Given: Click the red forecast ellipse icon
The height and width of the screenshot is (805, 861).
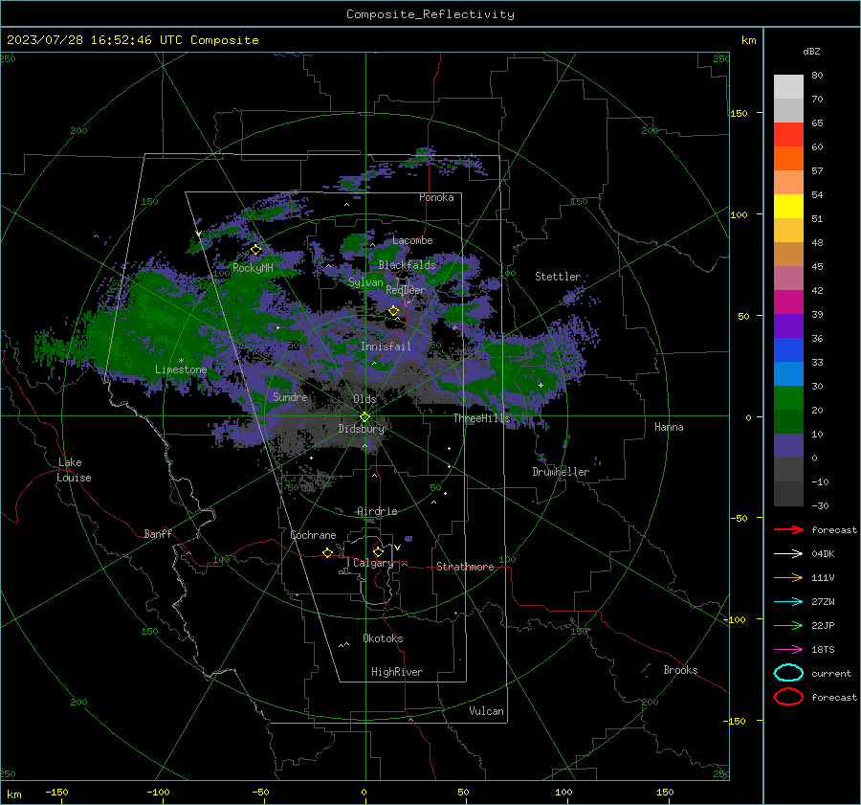Looking at the screenshot, I should tap(788, 697).
